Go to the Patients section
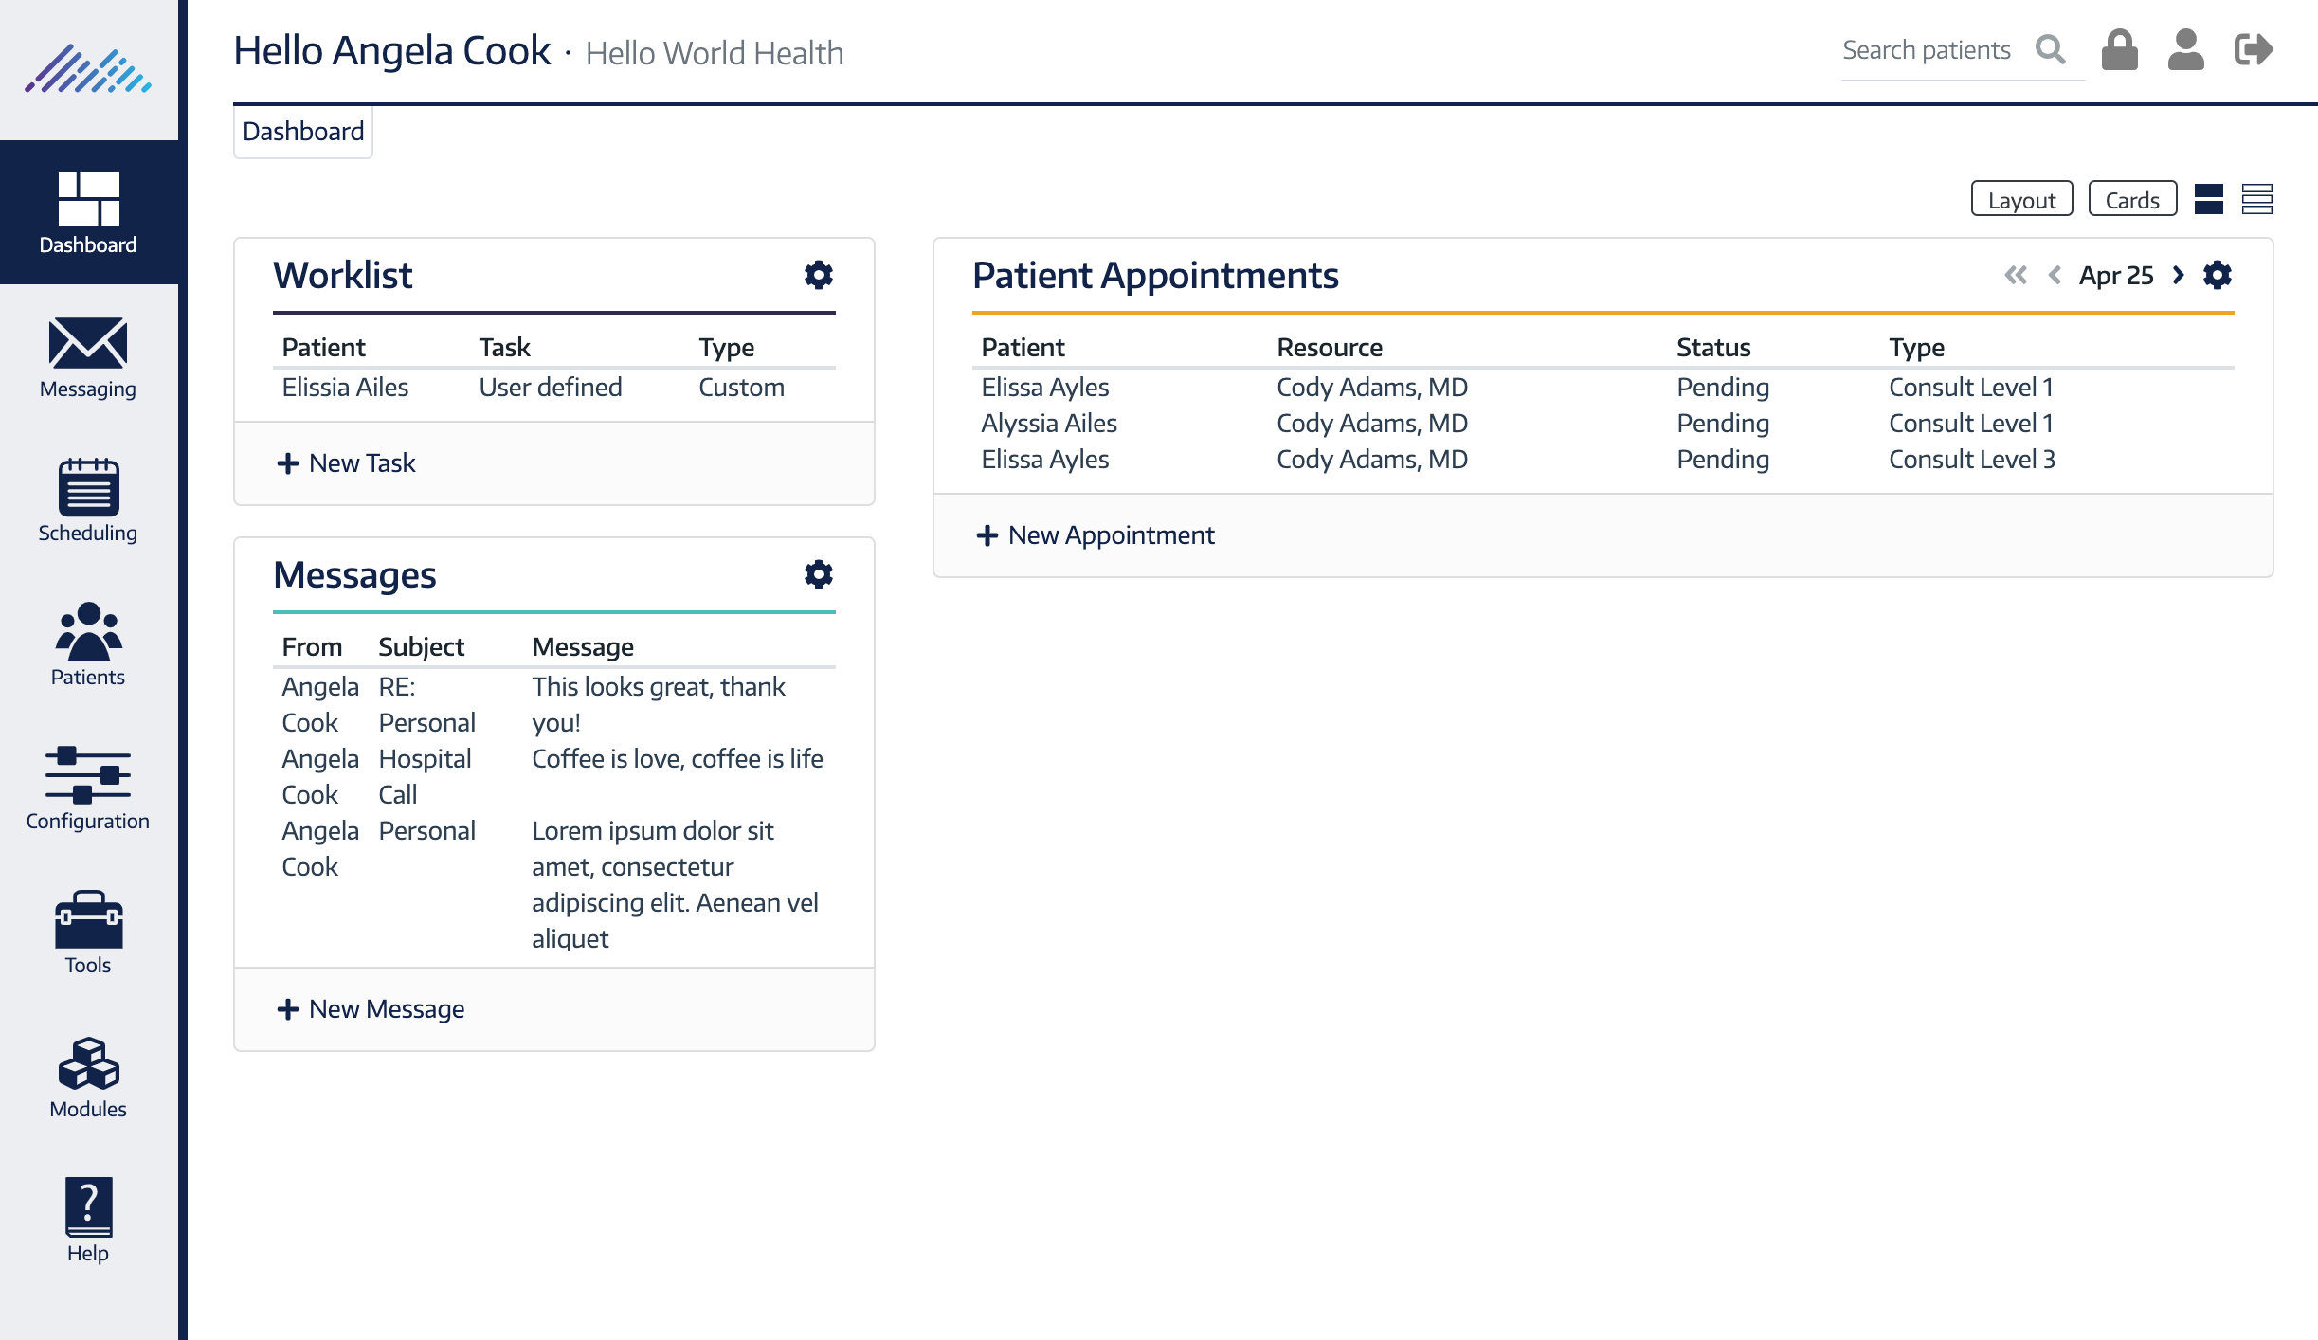 coord(88,644)
